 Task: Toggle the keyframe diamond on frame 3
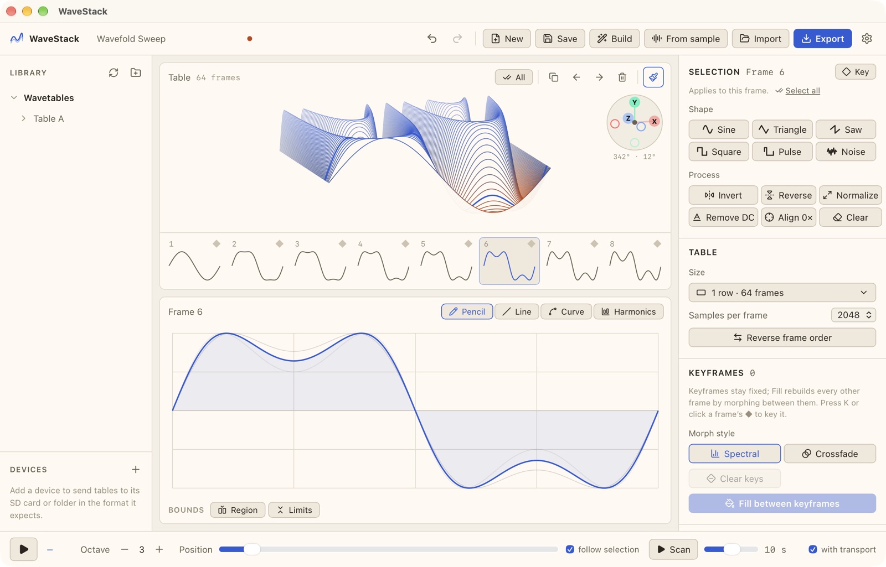[x=342, y=244]
